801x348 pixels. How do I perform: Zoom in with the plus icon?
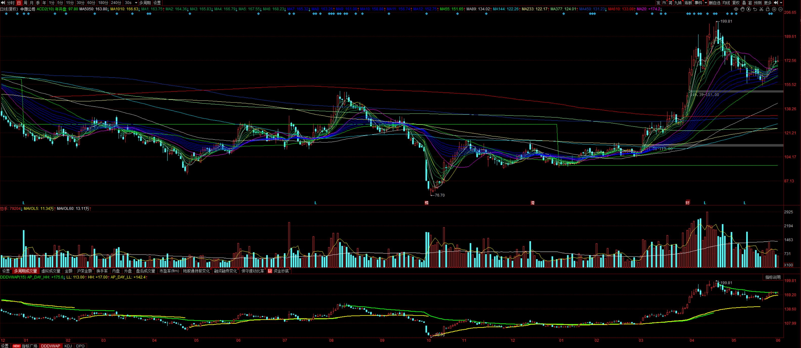(774, 9)
